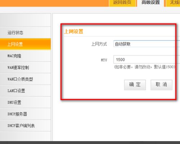Screen dimensions: 180x144
Task: Open MAC克隆 settings page
Action: (25, 56)
